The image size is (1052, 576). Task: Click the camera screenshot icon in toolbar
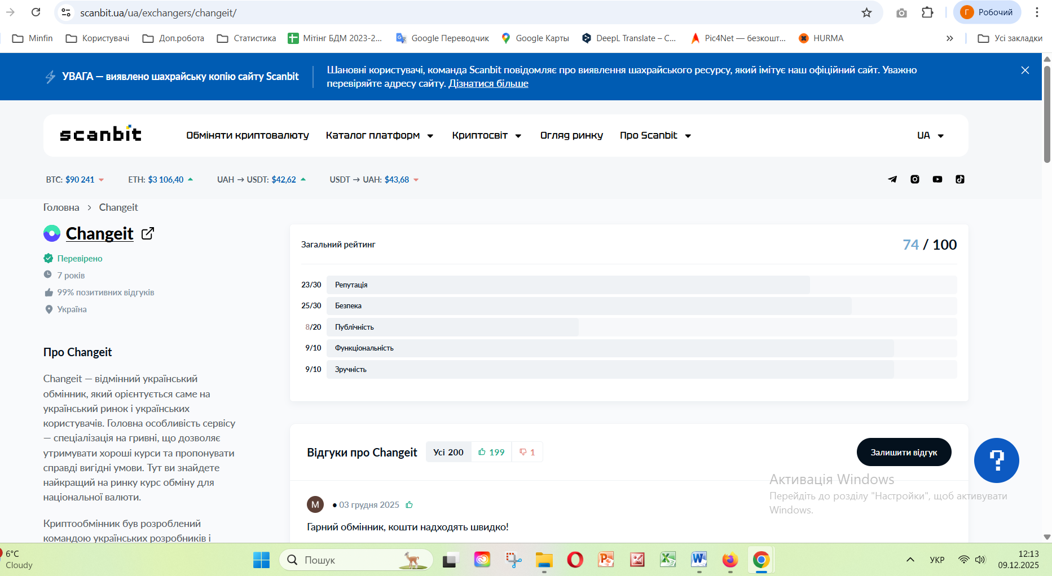(x=901, y=12)
